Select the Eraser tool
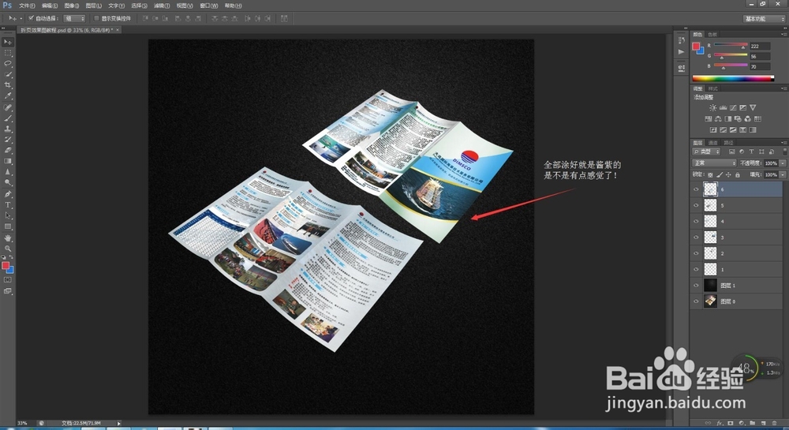This screenshot has width=789, height=430. [8, 150]
